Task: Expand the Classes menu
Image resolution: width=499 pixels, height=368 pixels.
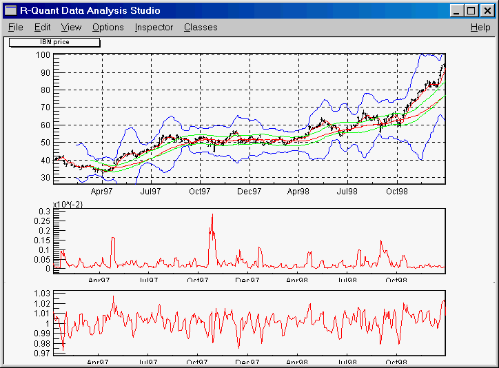Action: pyautogui.click(x=201, y=27)
